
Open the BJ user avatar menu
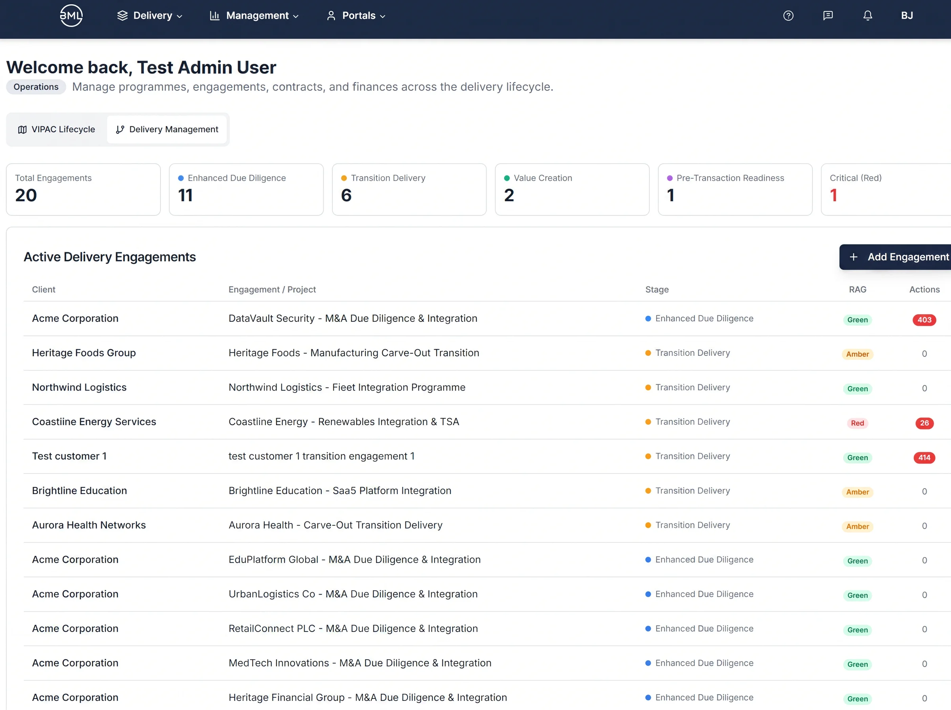(x=907, y=15)
